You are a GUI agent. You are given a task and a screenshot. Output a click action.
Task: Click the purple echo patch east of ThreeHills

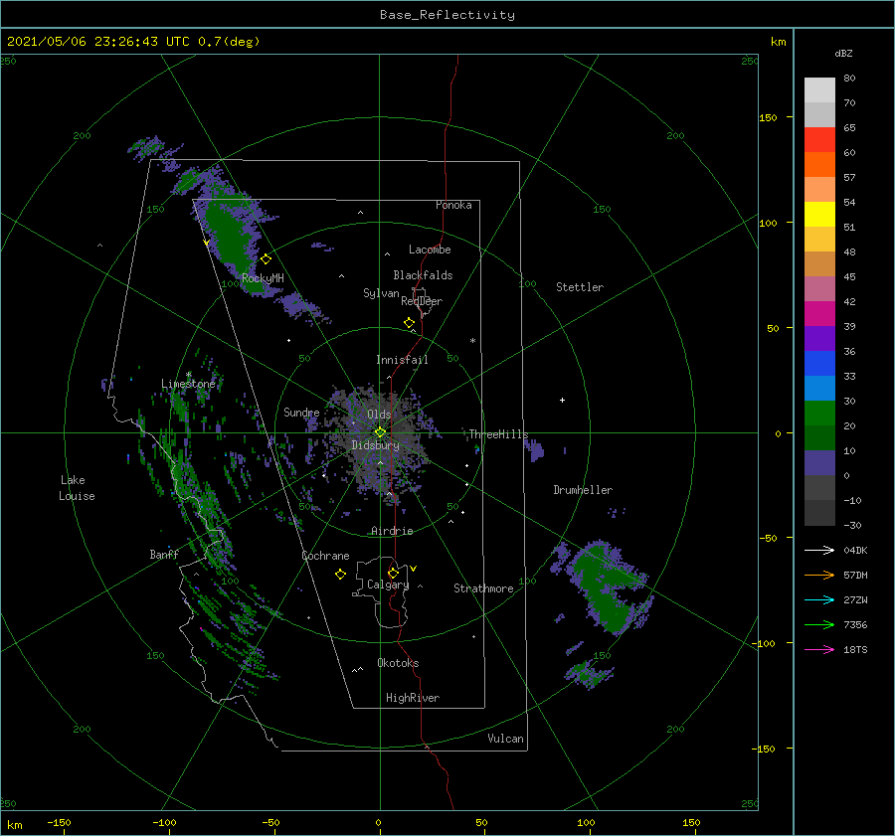tap(535, 451)
